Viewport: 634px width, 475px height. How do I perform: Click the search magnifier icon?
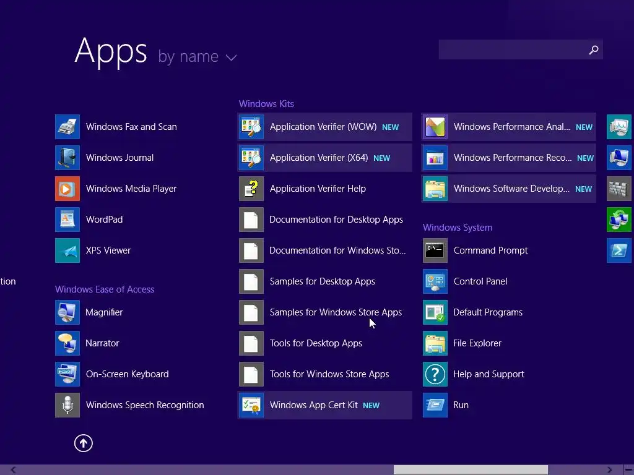point(594,49)
